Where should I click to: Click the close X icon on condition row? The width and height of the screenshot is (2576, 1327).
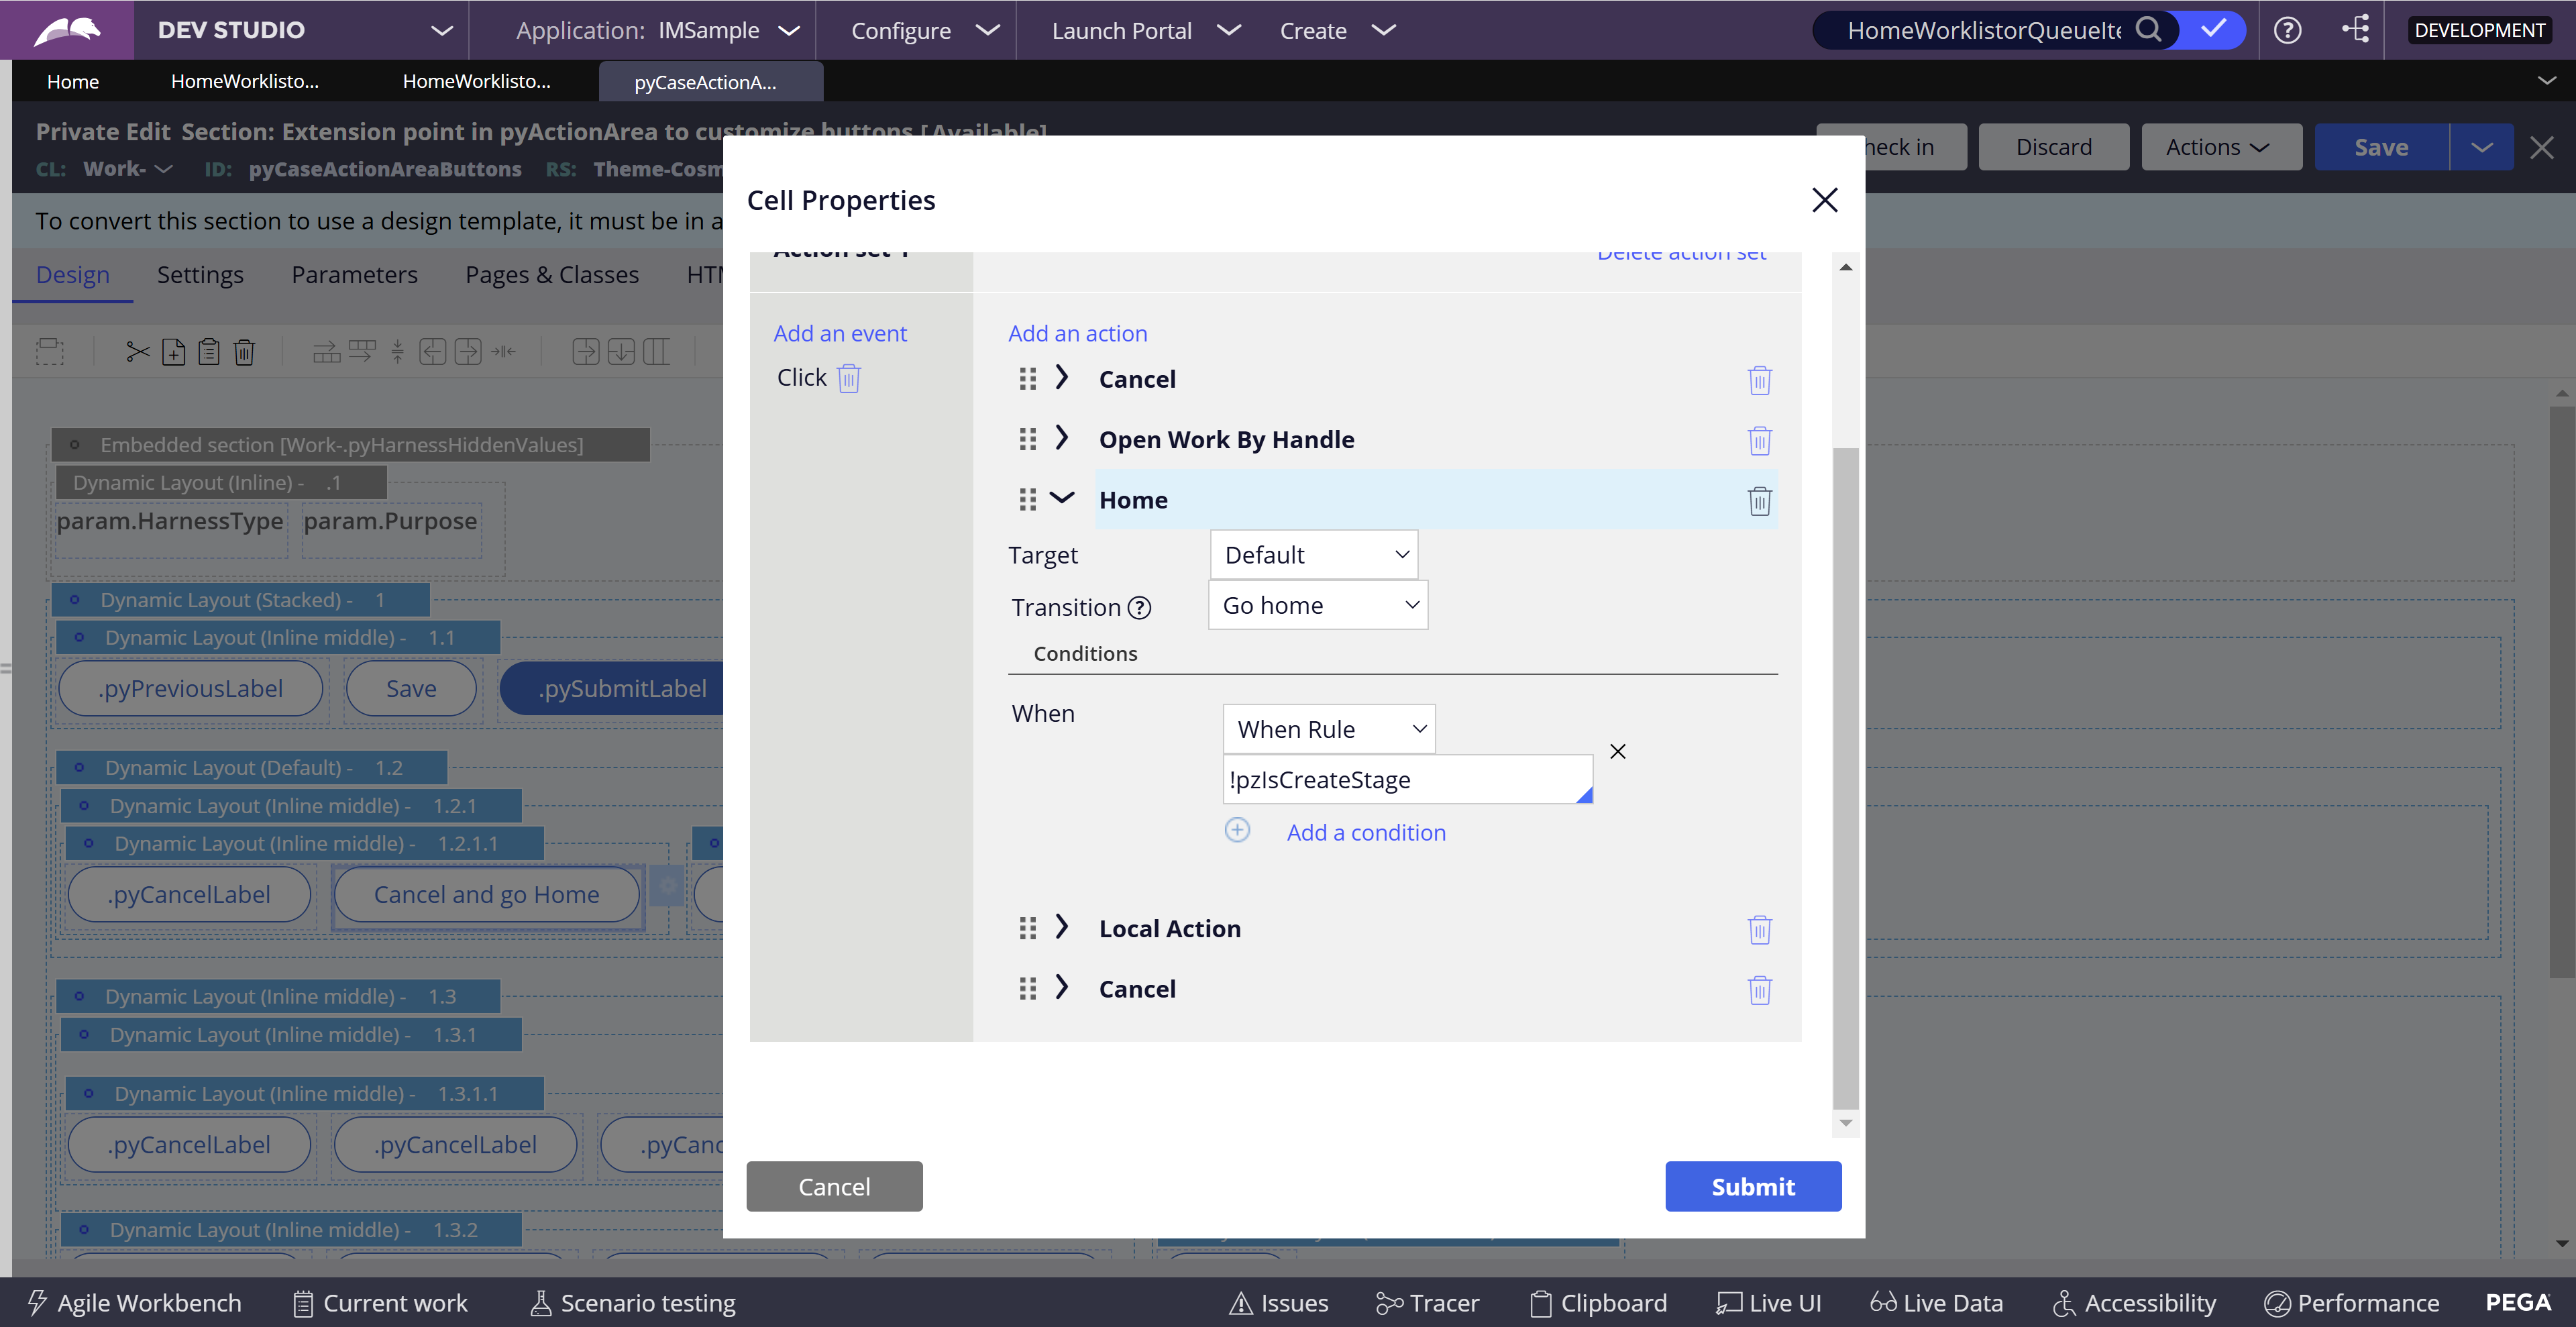1616,750
